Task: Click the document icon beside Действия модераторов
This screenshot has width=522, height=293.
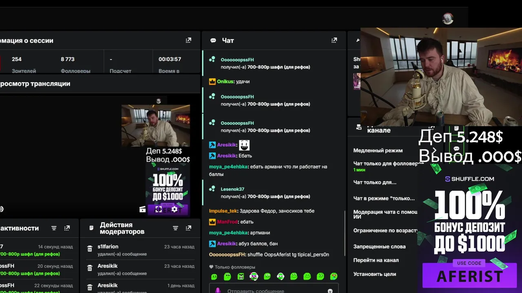Action: [x=91, y=228]
